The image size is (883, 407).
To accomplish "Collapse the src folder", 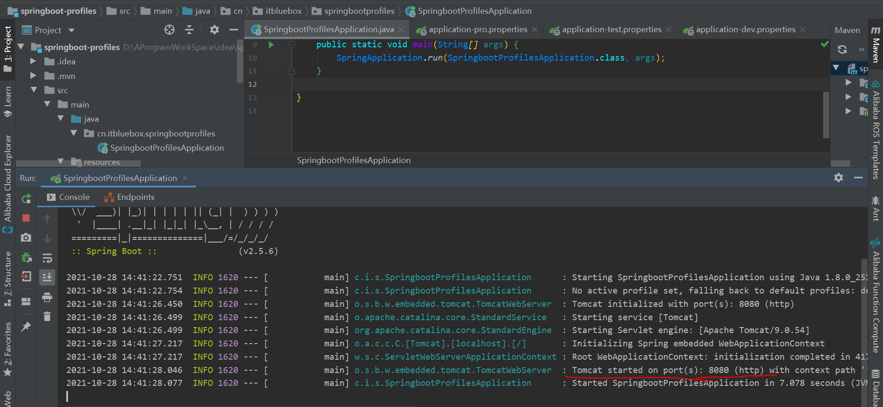I will pyautogui.click(x=34, y=90).
